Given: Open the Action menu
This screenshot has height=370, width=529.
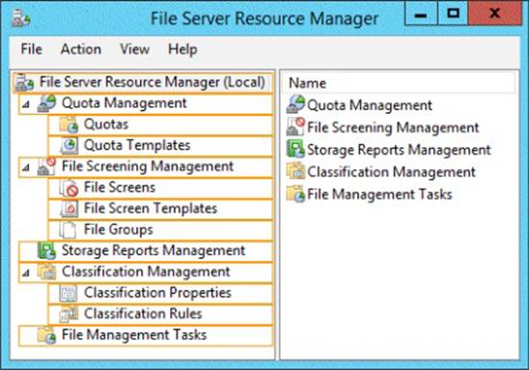Looking at the screenshot, I should tap(81, 49).
